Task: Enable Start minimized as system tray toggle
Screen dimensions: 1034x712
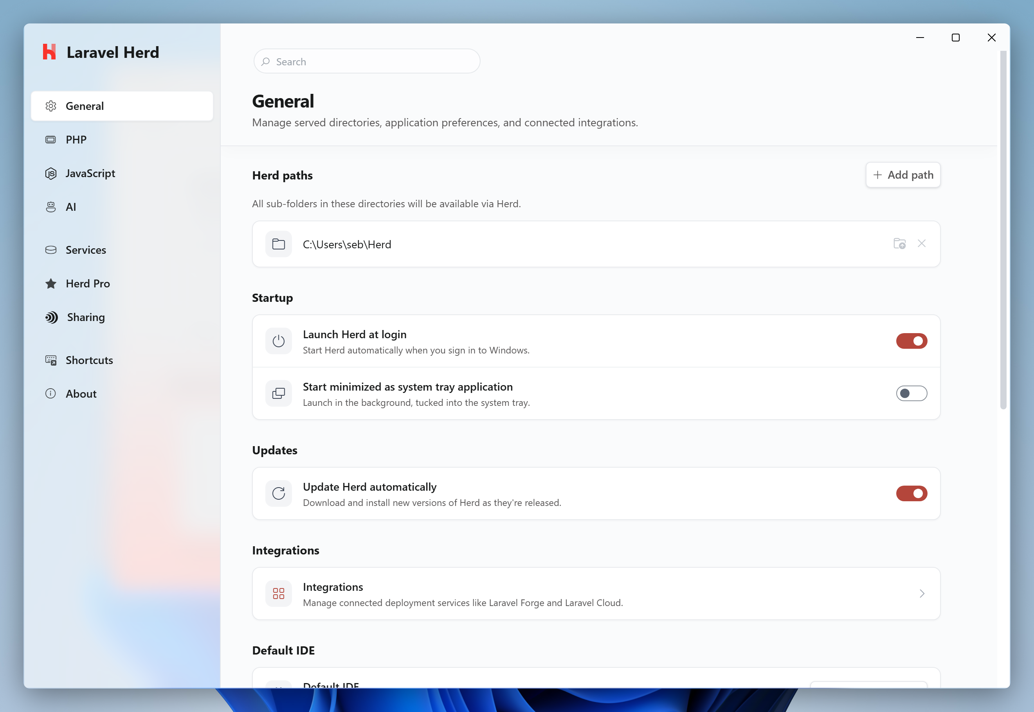Action: click(x=912, y=393)
